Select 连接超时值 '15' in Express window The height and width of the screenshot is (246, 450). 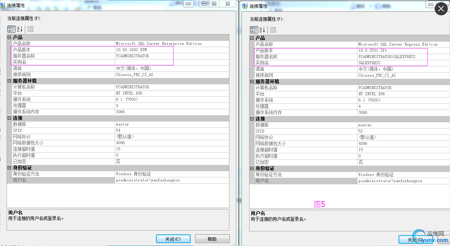[361, 150]
